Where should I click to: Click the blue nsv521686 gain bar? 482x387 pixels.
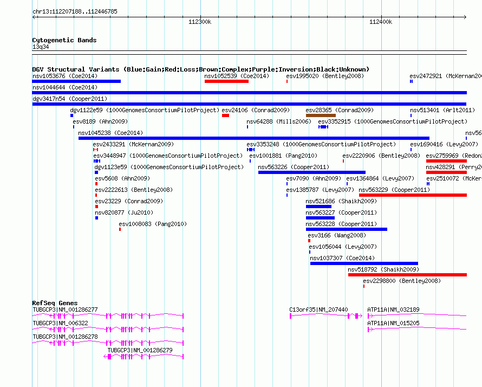[x=319, y=207]
